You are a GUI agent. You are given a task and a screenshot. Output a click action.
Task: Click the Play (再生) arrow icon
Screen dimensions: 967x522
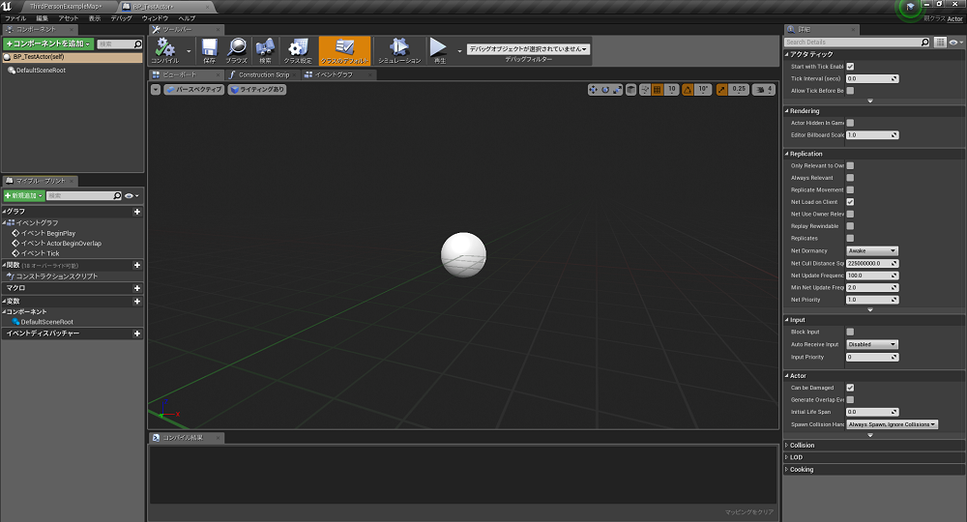[x=439, y=50]
